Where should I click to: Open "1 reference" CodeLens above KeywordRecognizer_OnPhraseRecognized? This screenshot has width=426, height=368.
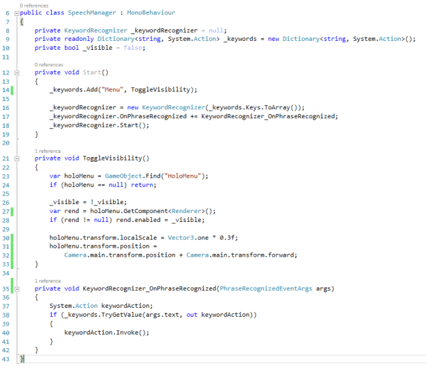(x=48, y=281)
